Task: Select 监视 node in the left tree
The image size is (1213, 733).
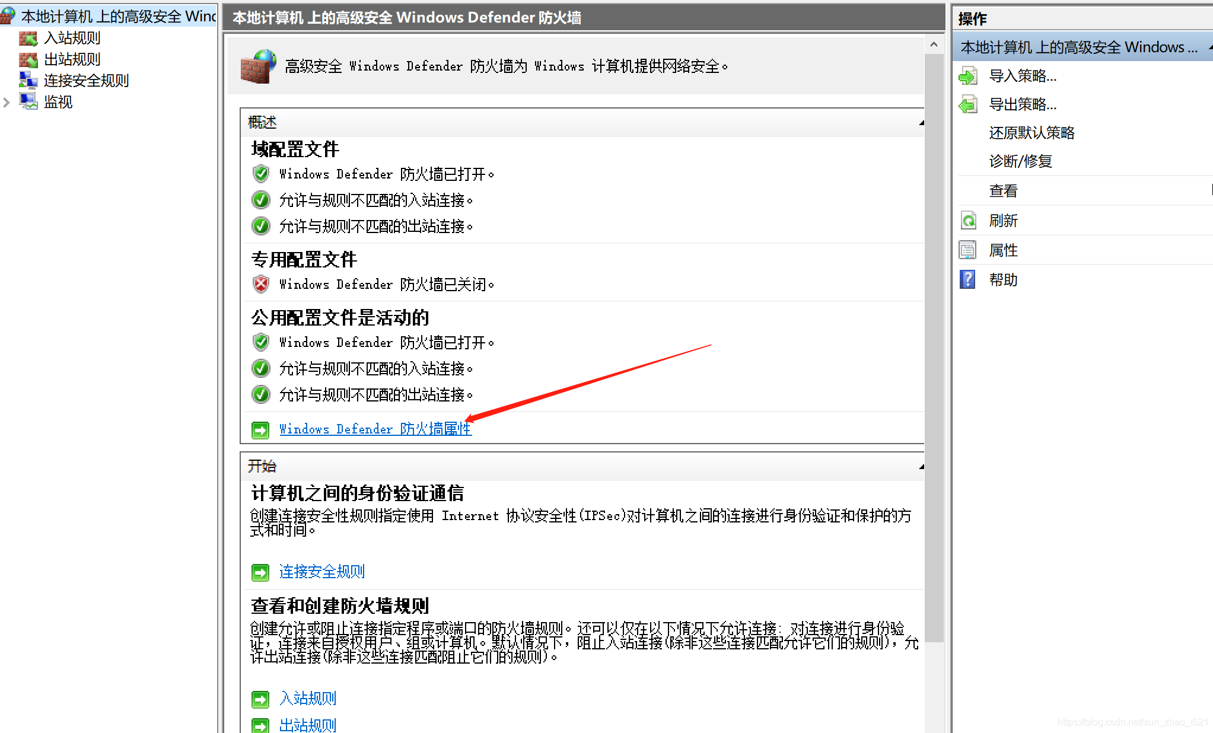Action: (58, 102)
